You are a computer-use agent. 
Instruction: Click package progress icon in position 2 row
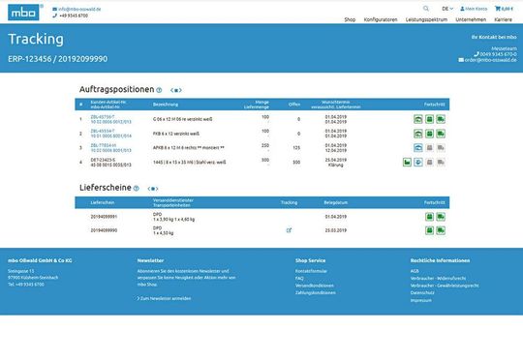pyautogui.click(x=430, y=134)
